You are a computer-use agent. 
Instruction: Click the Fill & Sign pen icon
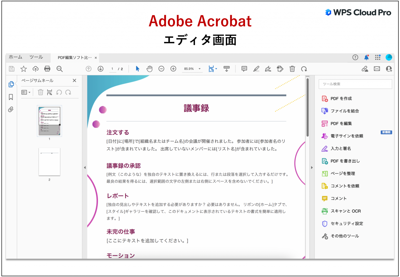pos(268,69)
